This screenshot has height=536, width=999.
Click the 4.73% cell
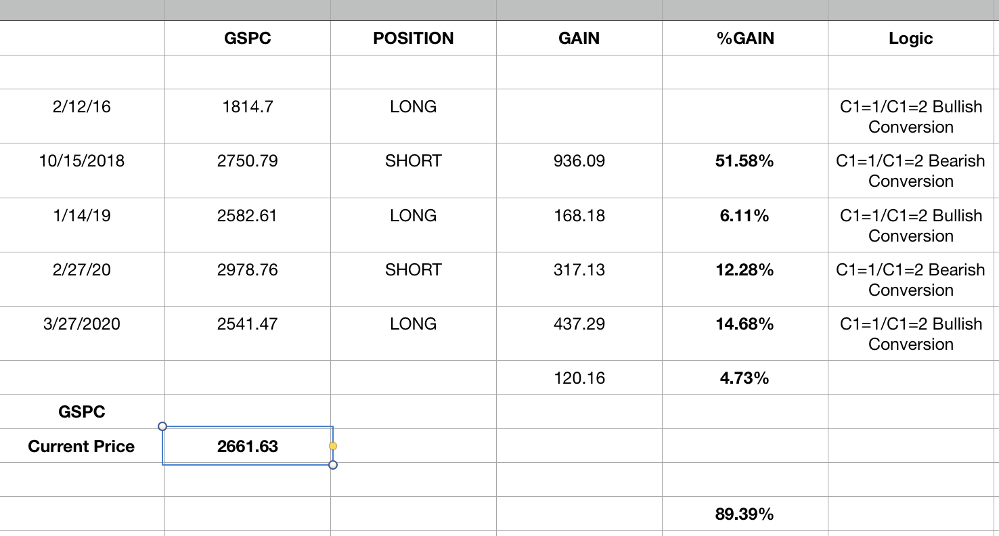745,378
